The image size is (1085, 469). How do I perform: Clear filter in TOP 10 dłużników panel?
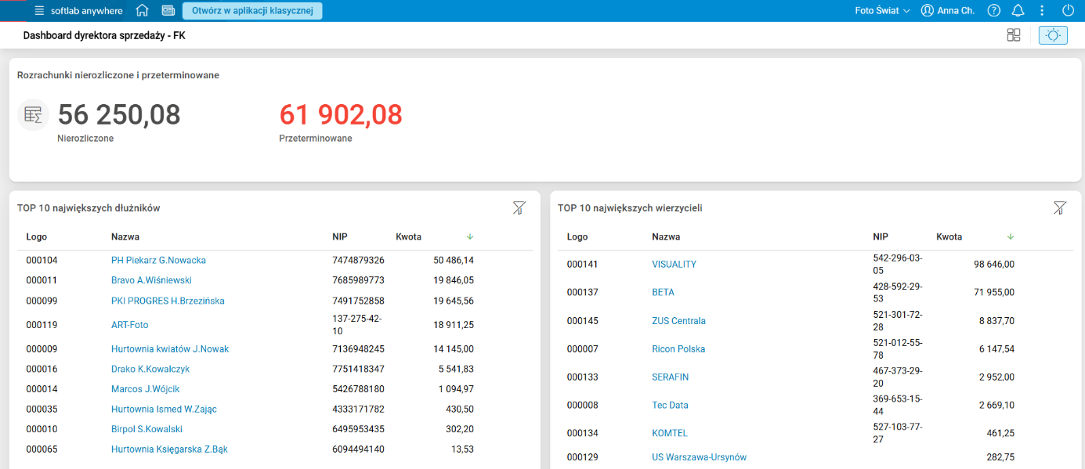tap(519, 207)
